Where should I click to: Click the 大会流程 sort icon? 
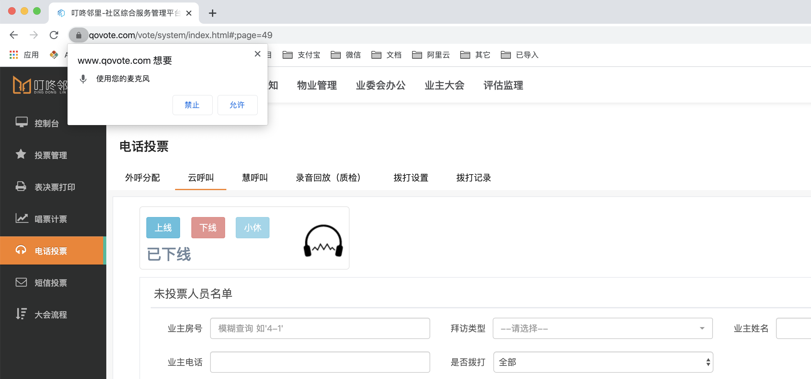21,314
